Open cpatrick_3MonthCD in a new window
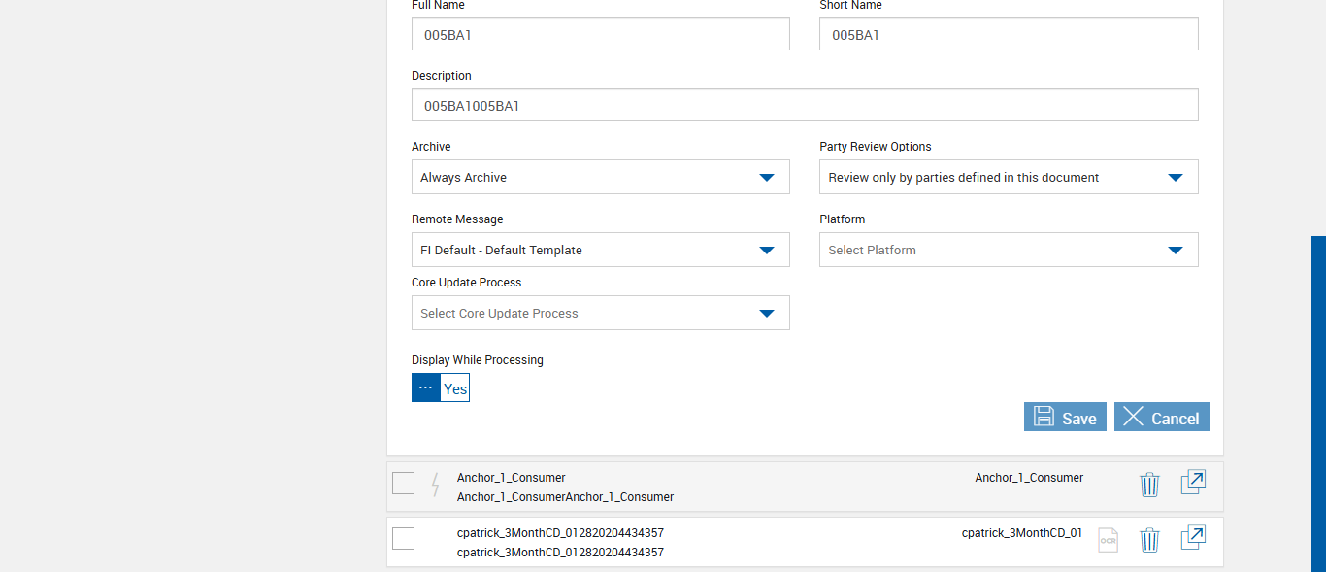This screenshot has height=572, width=1326. pos(1193,538)
